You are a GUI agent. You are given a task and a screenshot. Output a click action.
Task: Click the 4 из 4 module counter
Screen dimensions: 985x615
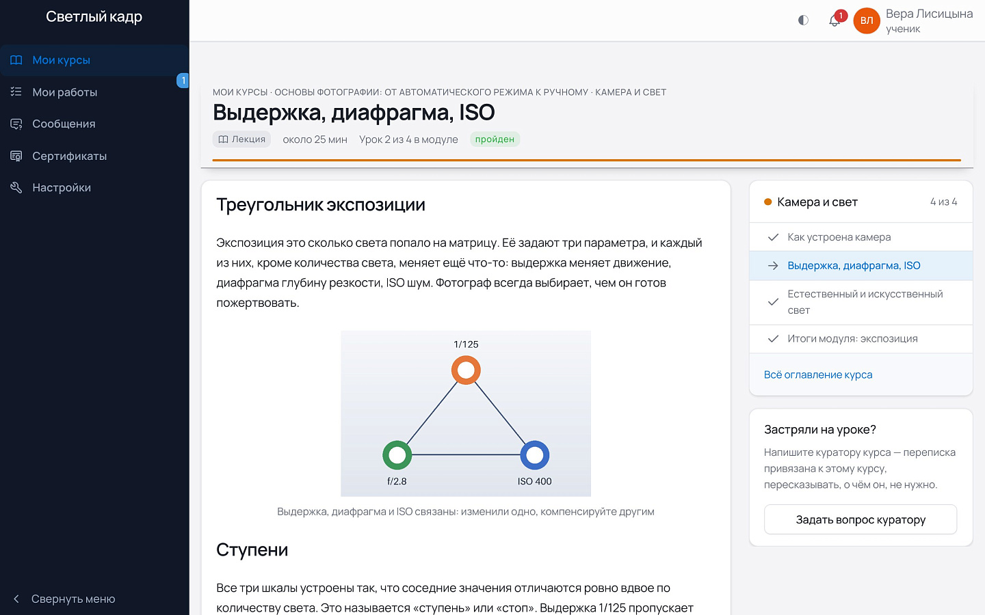tap(944, 202)
